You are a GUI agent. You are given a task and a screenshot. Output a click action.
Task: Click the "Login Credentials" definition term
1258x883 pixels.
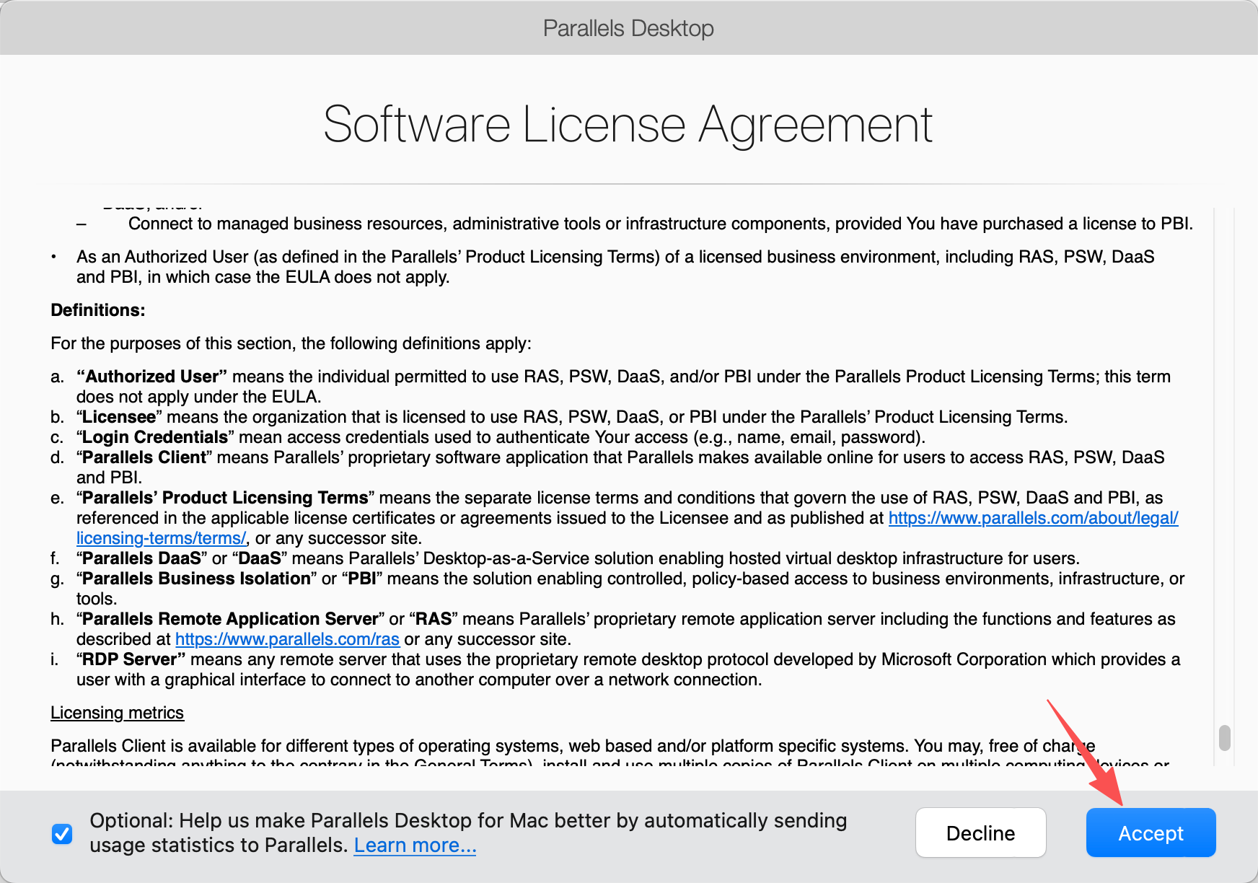155,437
